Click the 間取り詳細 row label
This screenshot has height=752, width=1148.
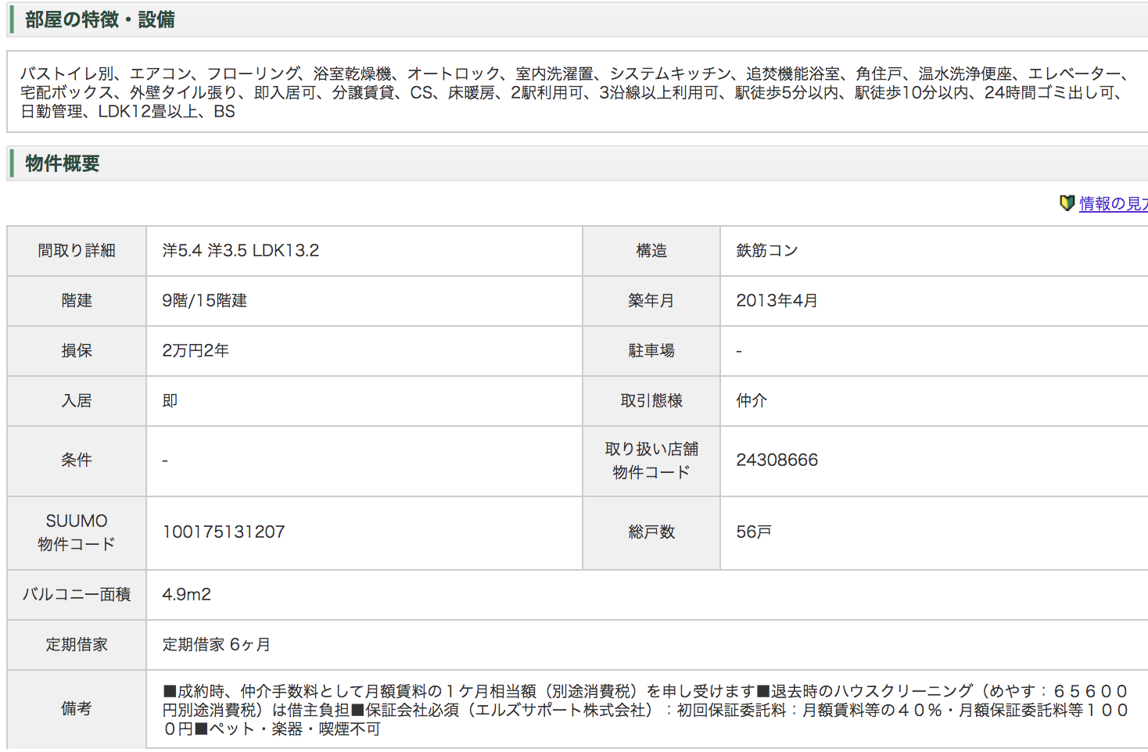tap(76, 250)
